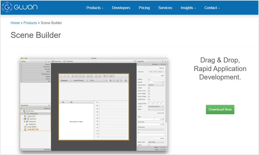The image size is (259, 155).
Task: Collapse the BorderPane node in Hierarchy
Action: click(x=22, y=111)
